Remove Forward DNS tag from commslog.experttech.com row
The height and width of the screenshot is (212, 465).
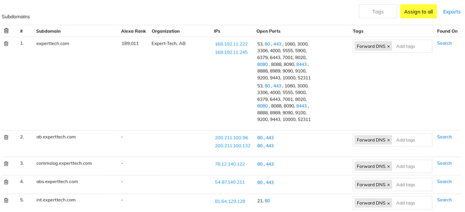(x=388, y=167)
